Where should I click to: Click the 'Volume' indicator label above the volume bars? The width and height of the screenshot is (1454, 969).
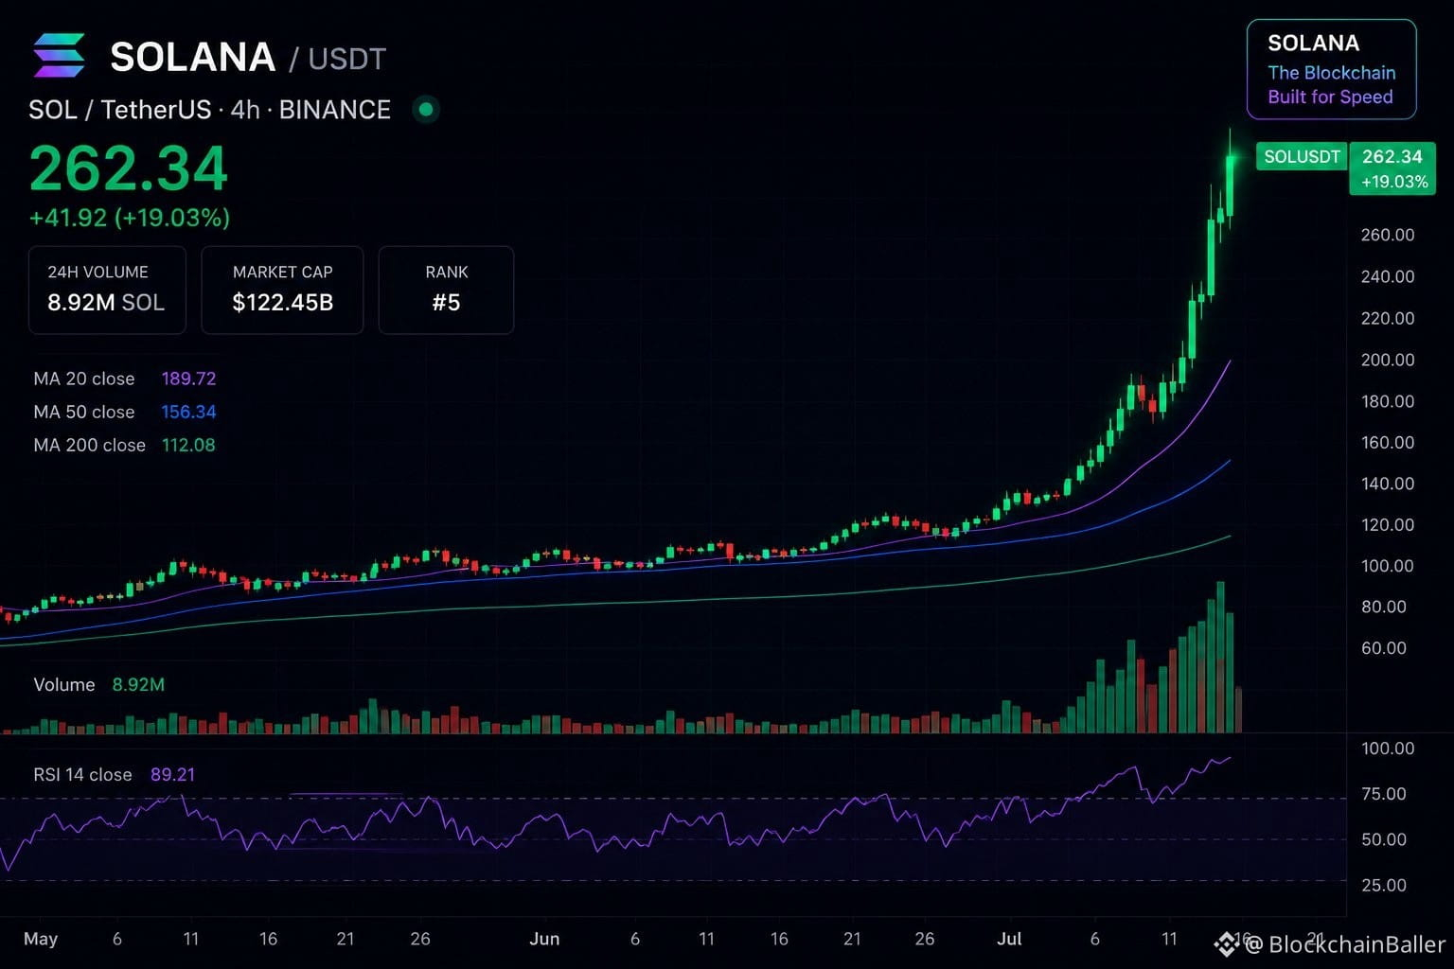coord(64,684)
